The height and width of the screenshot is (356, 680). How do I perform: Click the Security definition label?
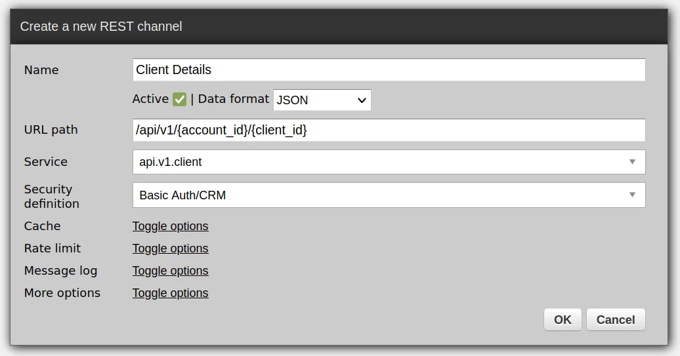(x=51, y=196)
